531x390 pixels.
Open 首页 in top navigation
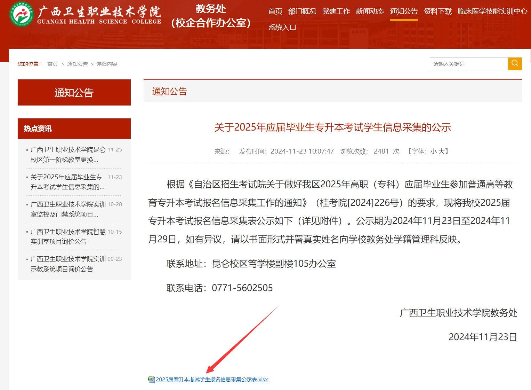(x=275, y=11)
